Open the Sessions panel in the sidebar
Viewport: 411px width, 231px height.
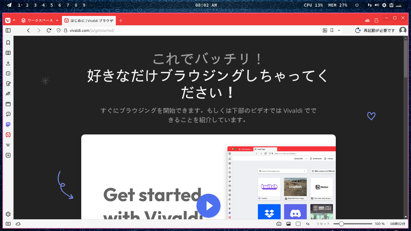coord(8,114)
